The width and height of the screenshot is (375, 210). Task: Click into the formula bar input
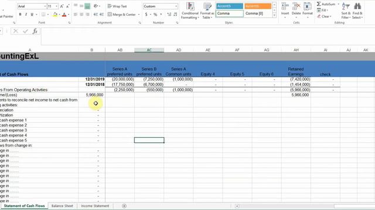(208, 36)
